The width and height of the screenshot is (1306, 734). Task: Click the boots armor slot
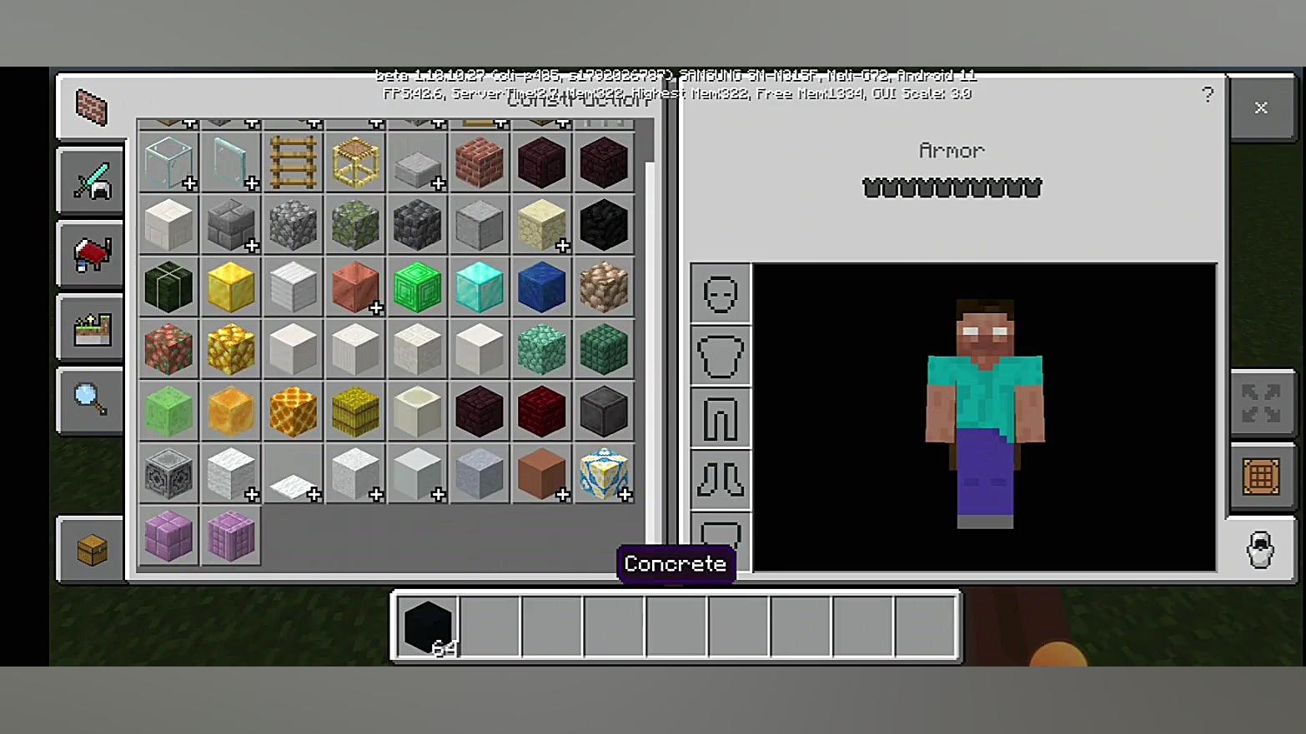721,480
